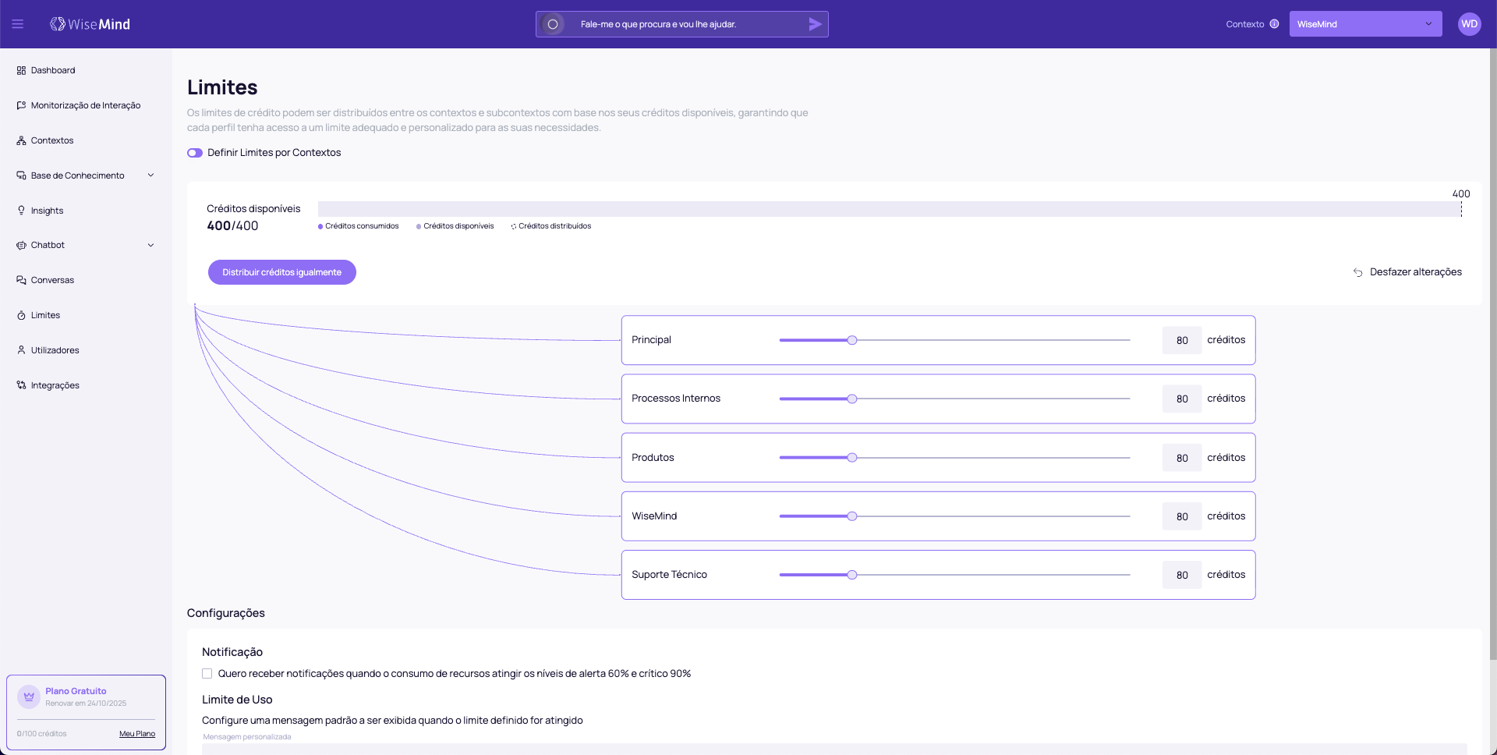1497x755 pixels.
Task: Open Utilizadores in the sidebar
Action: 55,350
